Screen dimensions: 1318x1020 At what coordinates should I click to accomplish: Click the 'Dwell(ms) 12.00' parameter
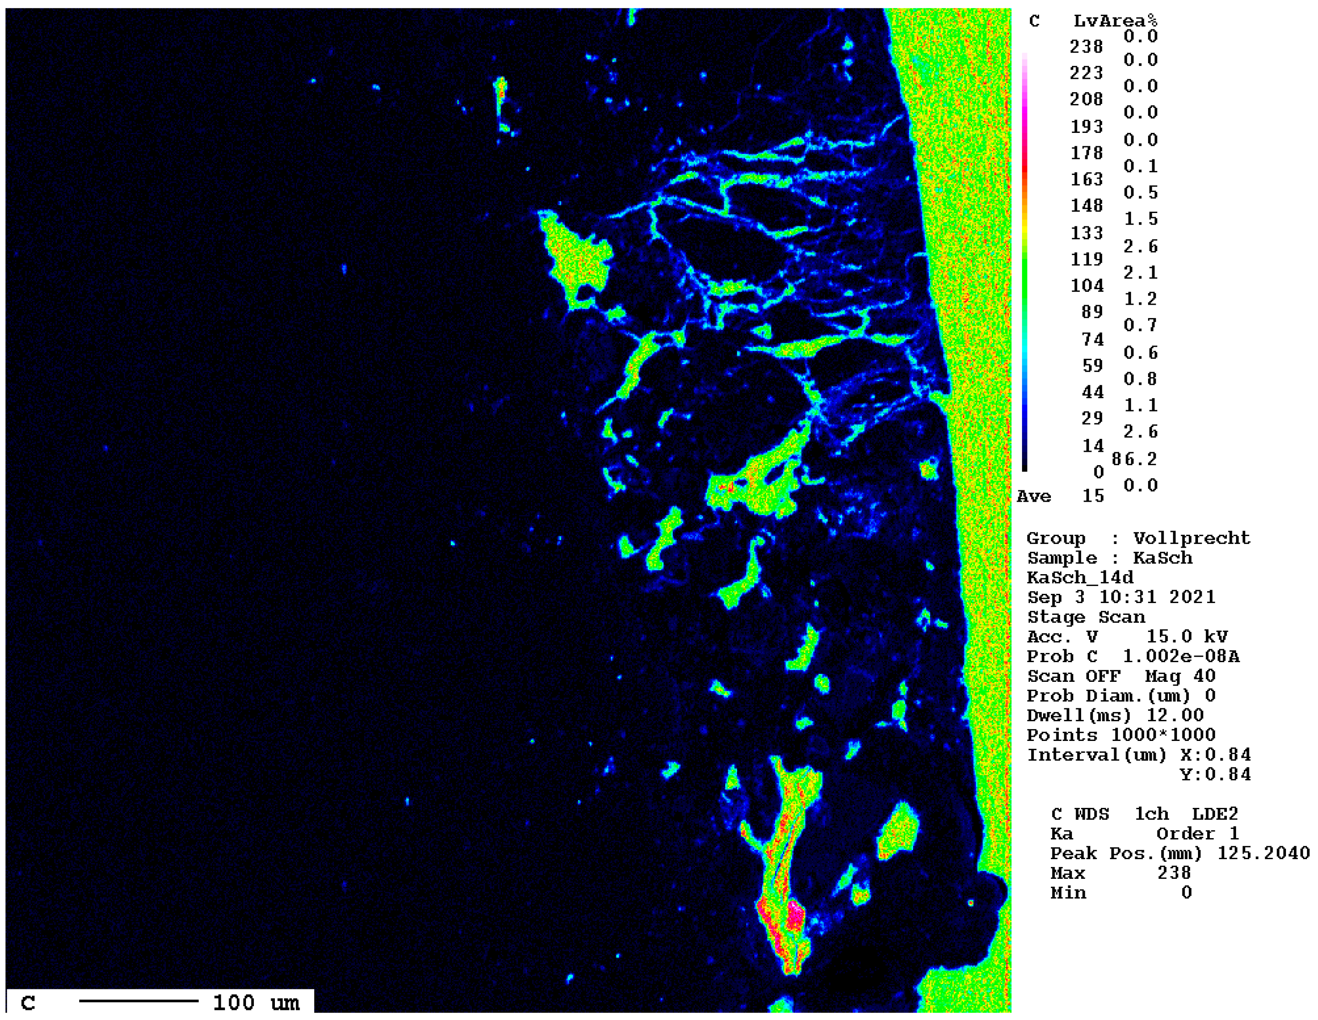[x=1115, y=715]
